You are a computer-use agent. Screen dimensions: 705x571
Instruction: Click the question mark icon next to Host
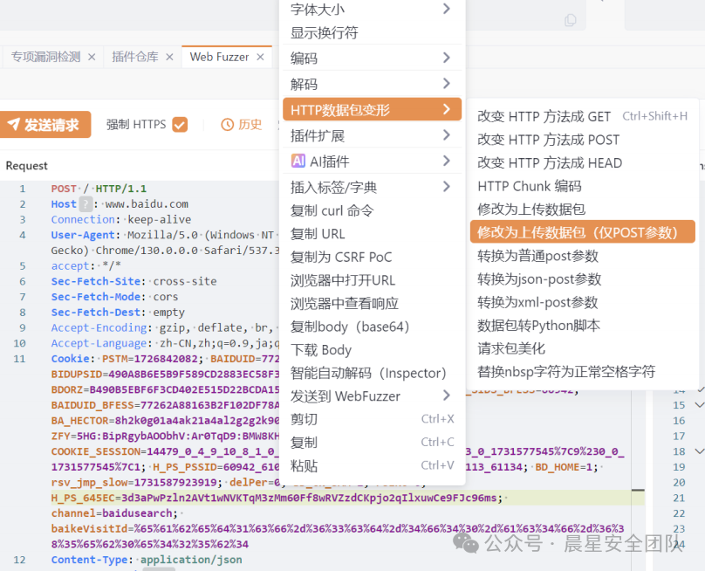point(86,204)
